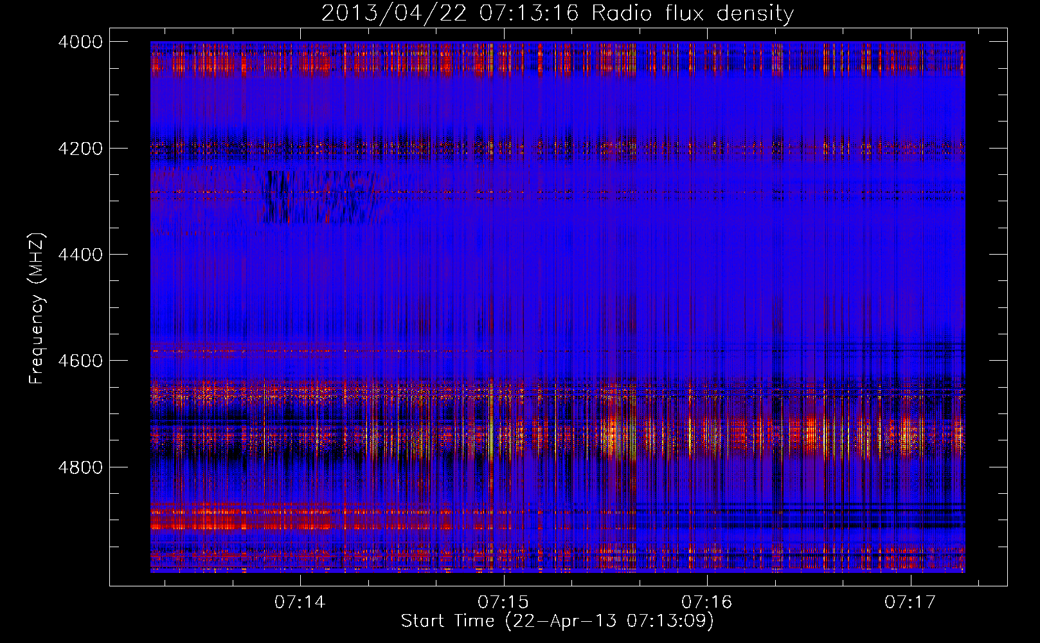The width and height of the screenshot is (1040, 643).
Task: Click the Start Time (22-Apr-13 07:13:09) label
Action: coord(557,621)
